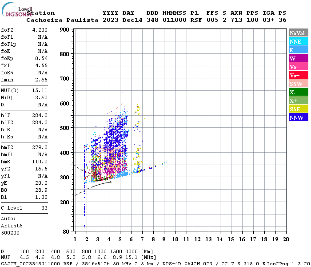Click the DPS-4D CAJ2M 023 footer text
Image resolution: width=311 pixels, height=267 pixels.
click(x=187, y=263)
